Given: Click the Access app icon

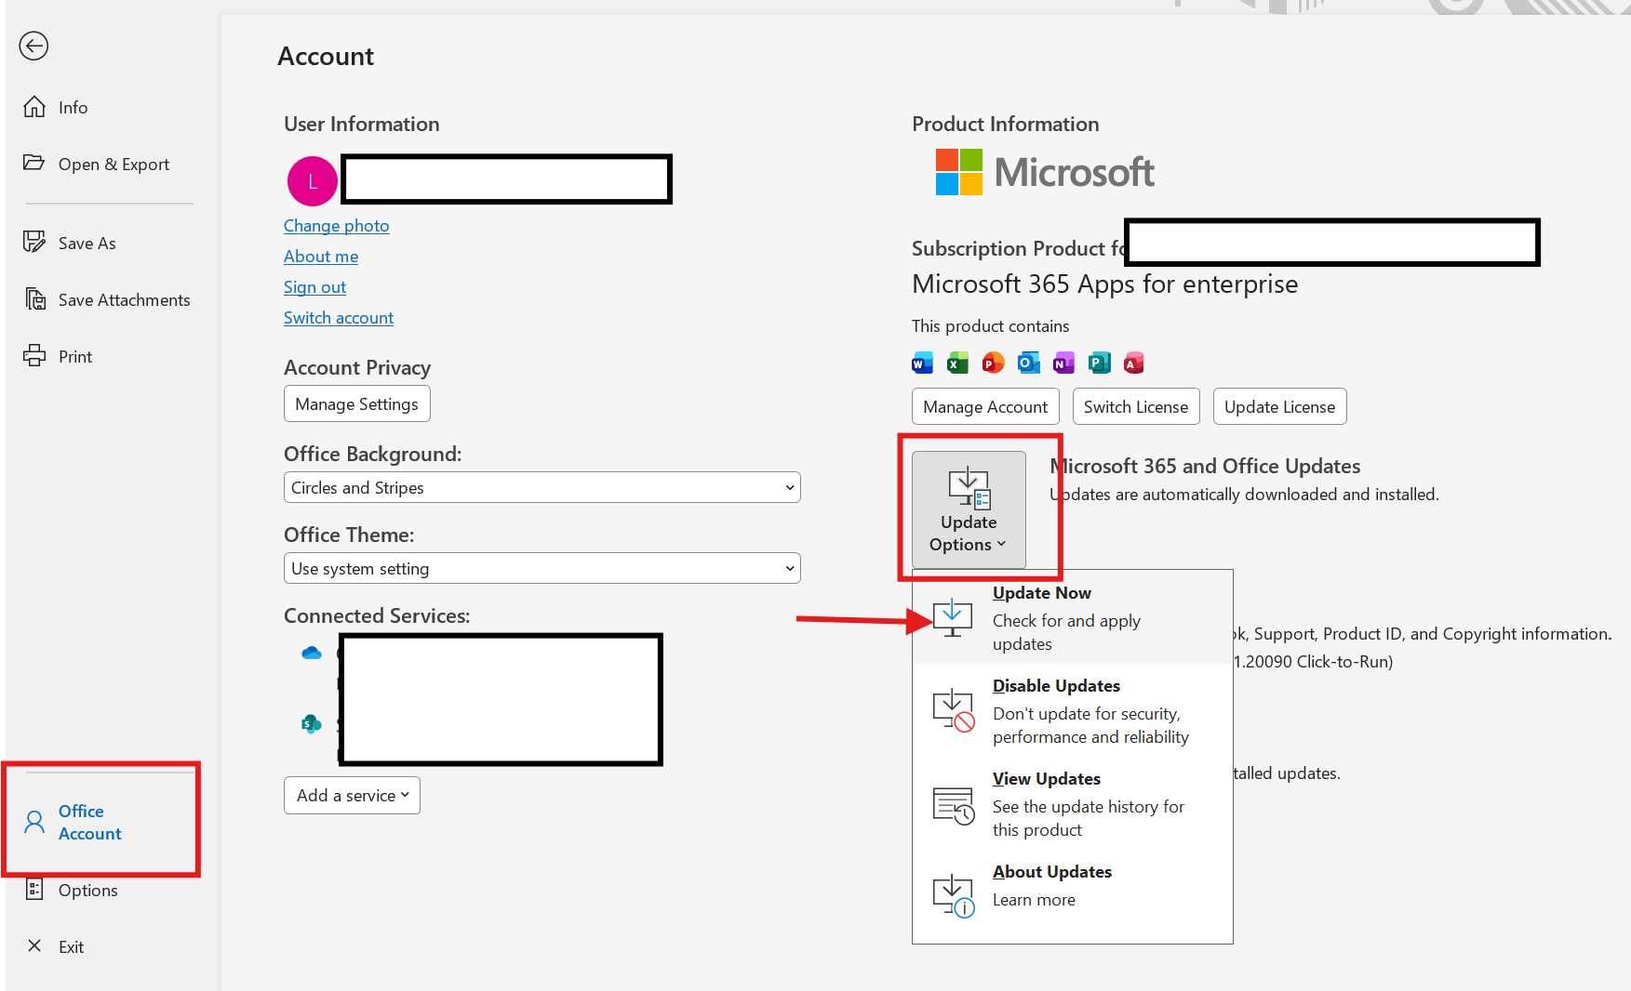Looking at the screenshot, I should (1133, 363).
